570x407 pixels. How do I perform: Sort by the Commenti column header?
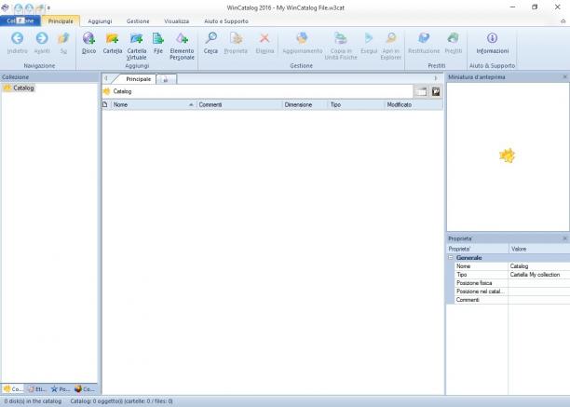pyautogui.click(x=239, y=104)
